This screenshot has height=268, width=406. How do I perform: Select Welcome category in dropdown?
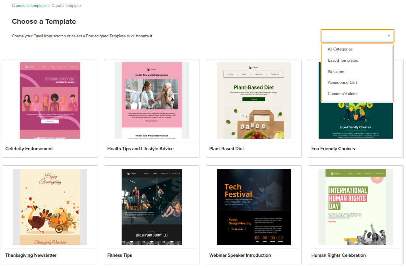(x=336, y=72)
